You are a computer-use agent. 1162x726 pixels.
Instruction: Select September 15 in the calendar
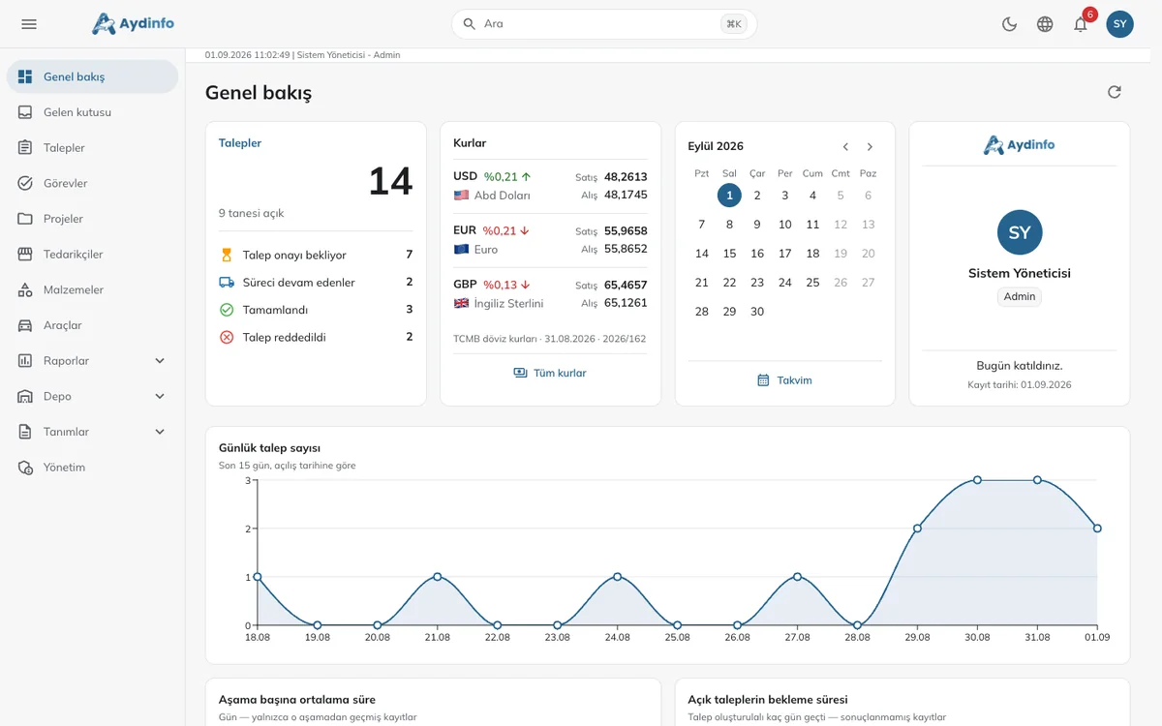pos(729,254)
